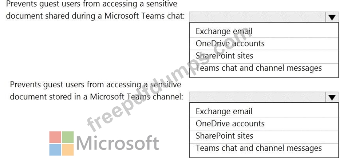Screen dimensions: 340x158
Task: Click the Microsoft wordmark text
Action: pyautogui.click(x=118, y=143)
